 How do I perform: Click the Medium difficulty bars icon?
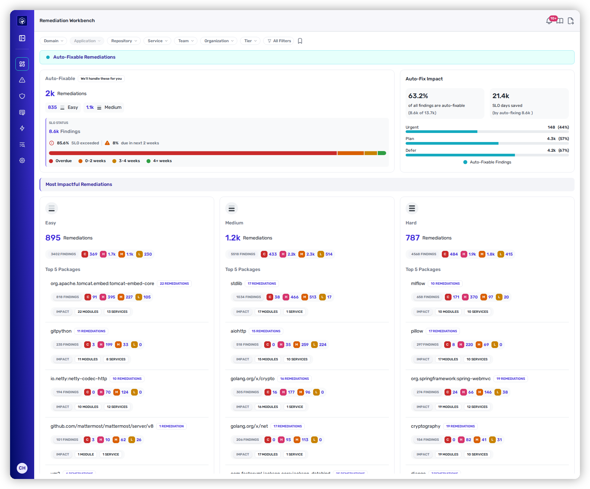(232, 208)
